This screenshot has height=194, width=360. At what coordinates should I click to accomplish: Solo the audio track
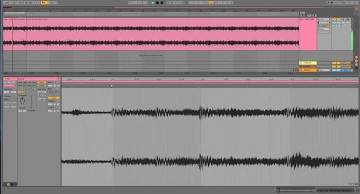[x=344, y=19]
